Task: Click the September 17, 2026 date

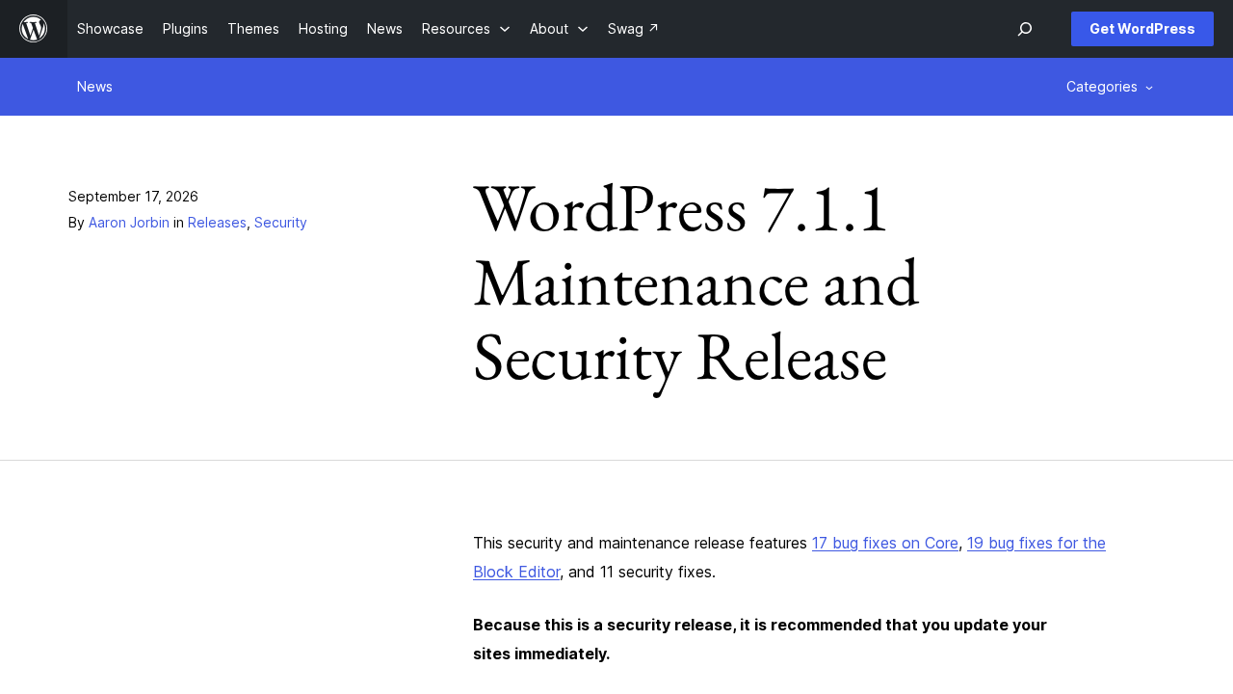Action: pyautogui.click(x=133, y=197)
